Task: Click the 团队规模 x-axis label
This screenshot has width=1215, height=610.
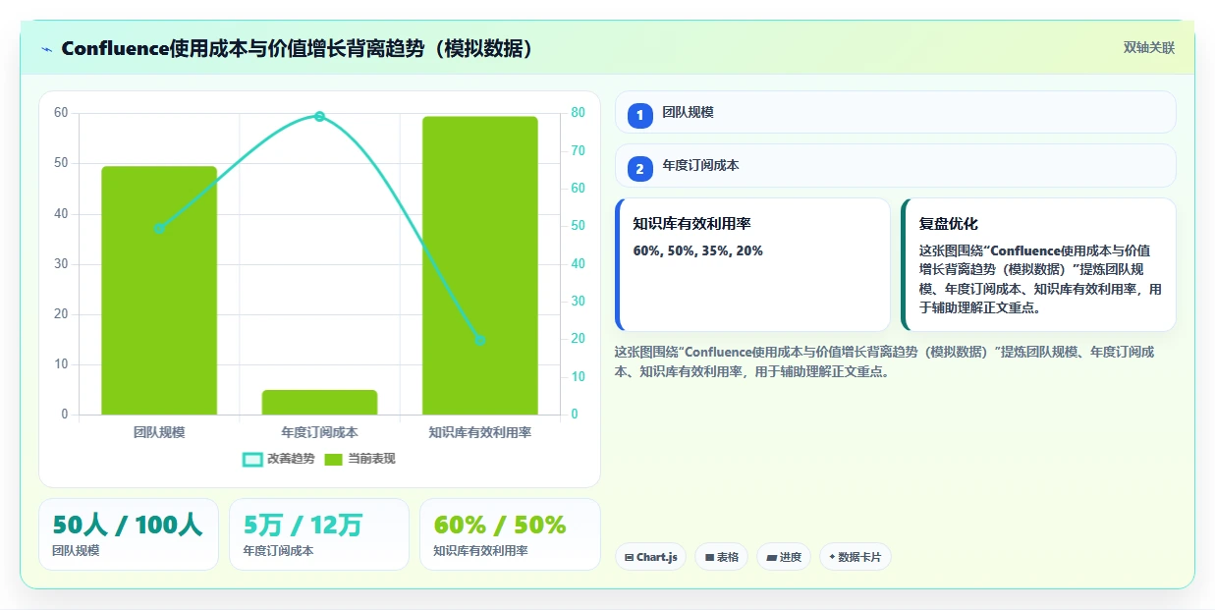Action: (159, 432)
